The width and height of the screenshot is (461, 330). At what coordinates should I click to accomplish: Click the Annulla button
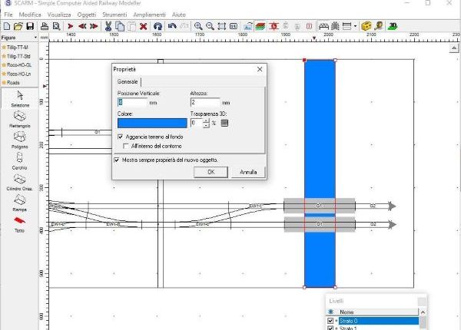click(x=248, y=172)
